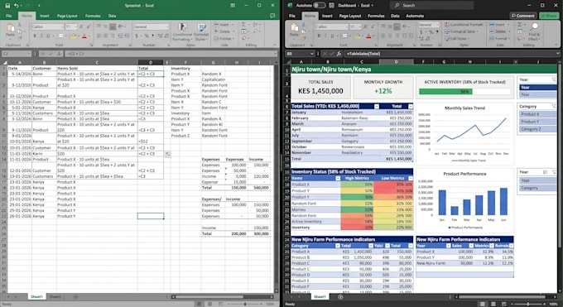Open font name dropdown in Spreadsheet window
Viewport: 563px width, 307px height.
click(62, 26)
